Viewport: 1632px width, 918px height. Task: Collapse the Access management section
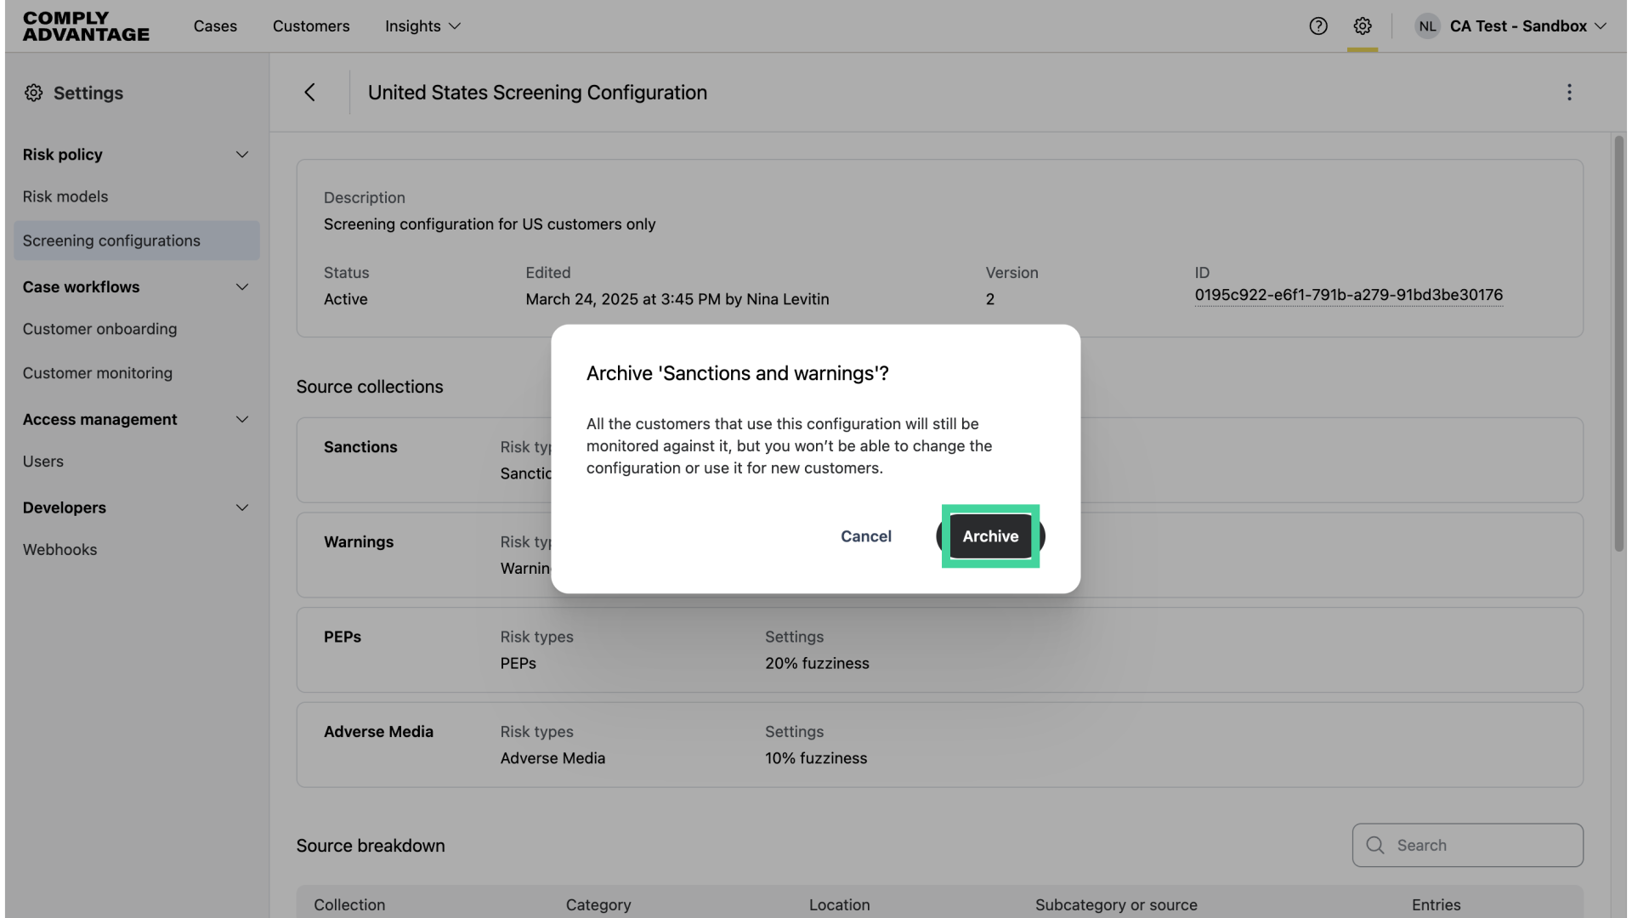[242, 420]
